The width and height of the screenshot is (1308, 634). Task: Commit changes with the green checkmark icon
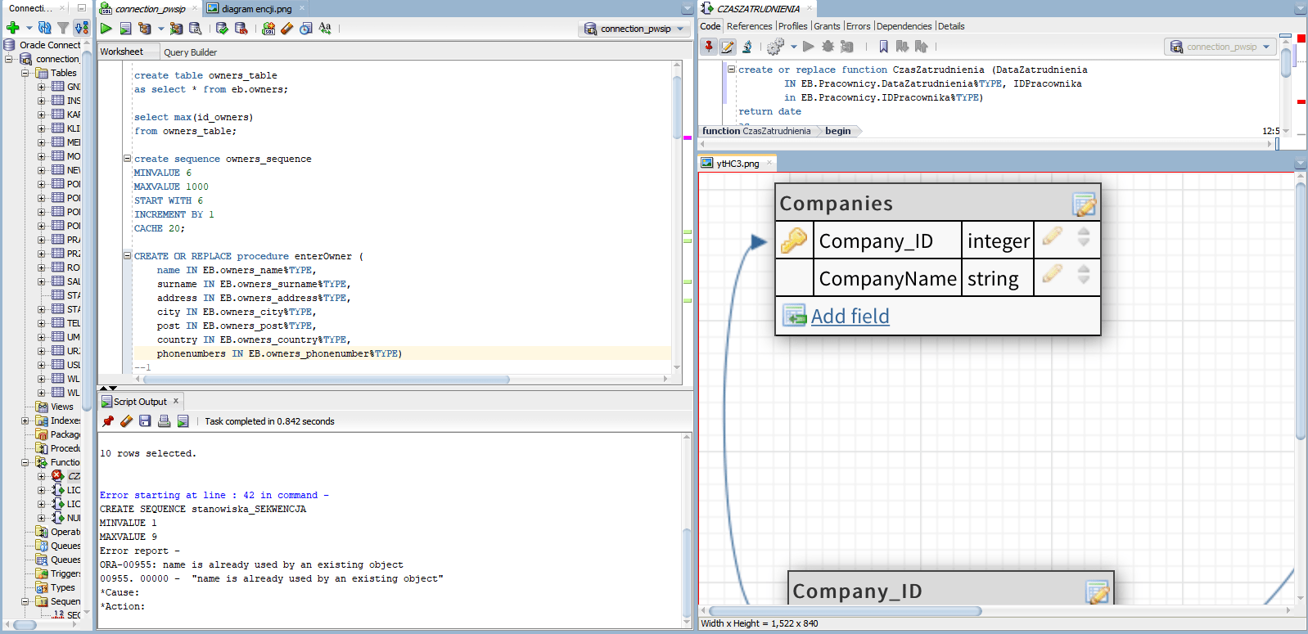click(x=222, y=29)
